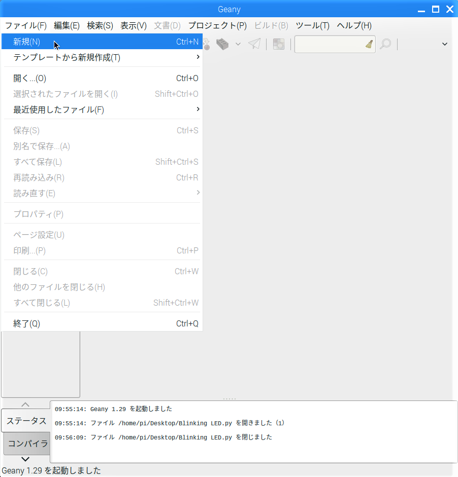Viewport: 458px width, 477px height.
Task: Click the up chevron above message tabs
Action: [x=25, y=405]
